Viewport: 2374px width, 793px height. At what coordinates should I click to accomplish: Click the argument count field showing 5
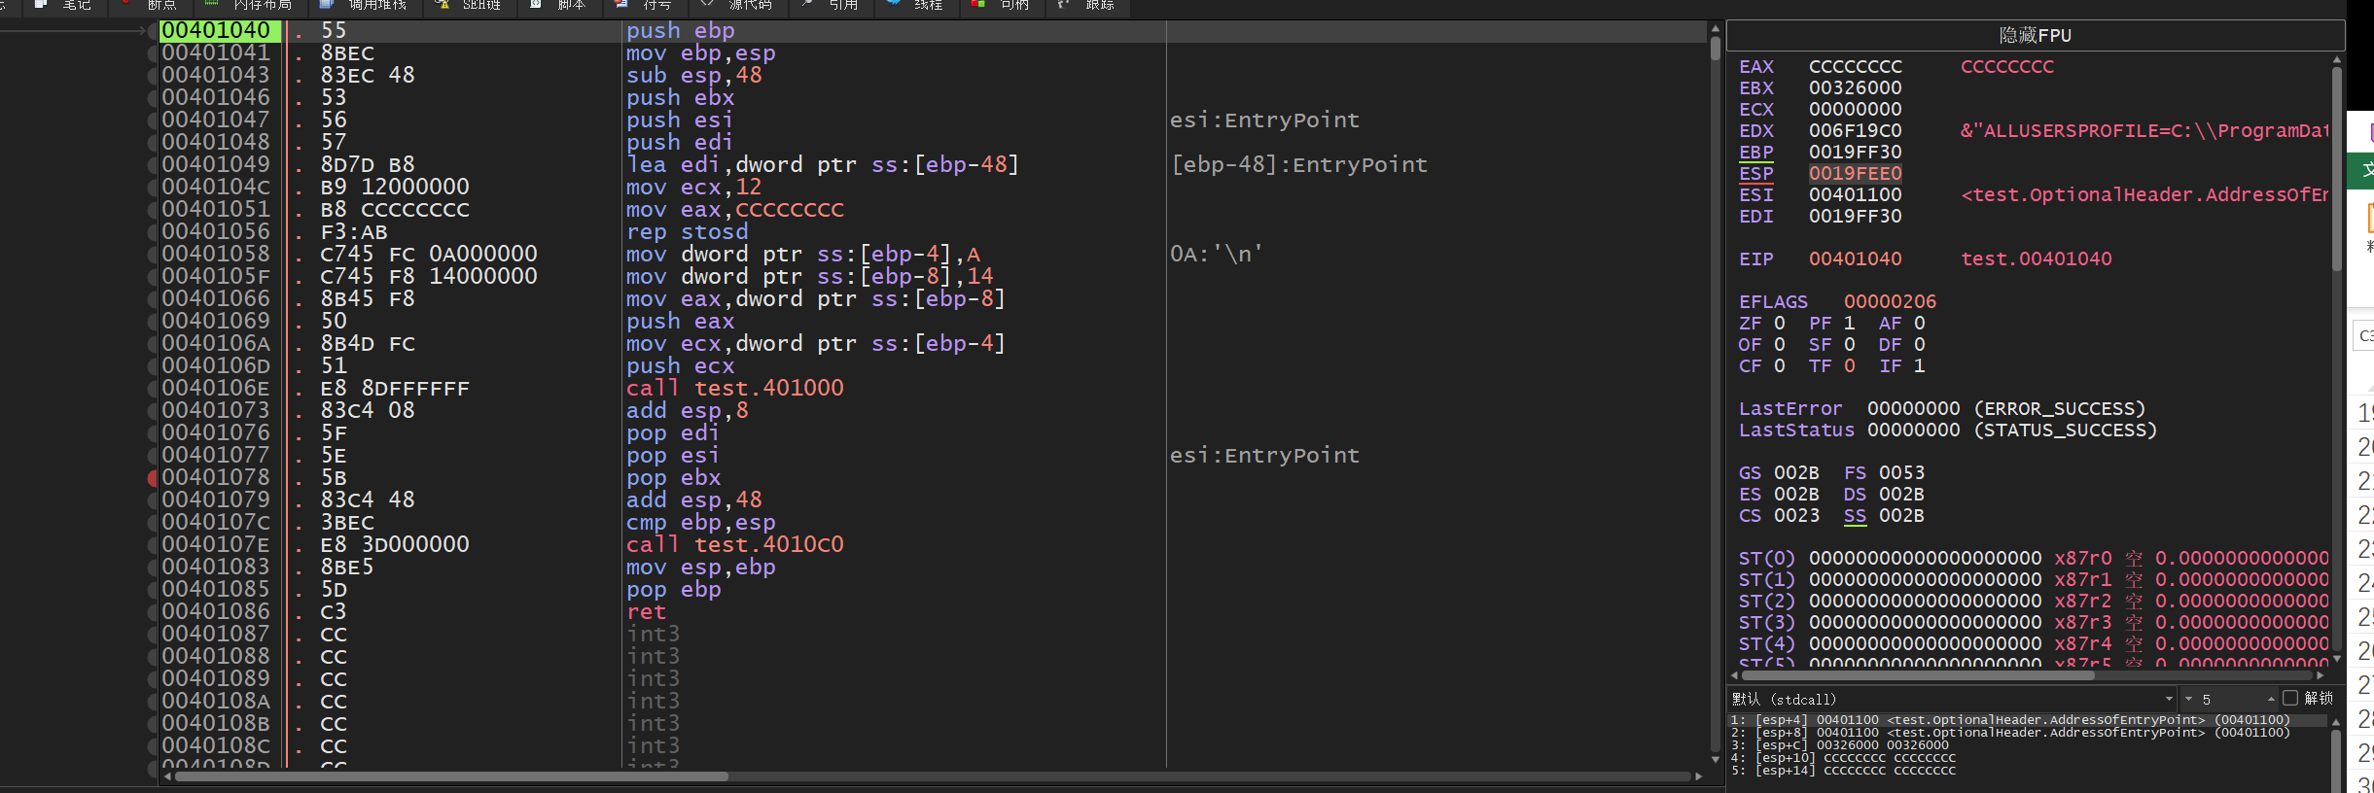(x=2230, y=699)
